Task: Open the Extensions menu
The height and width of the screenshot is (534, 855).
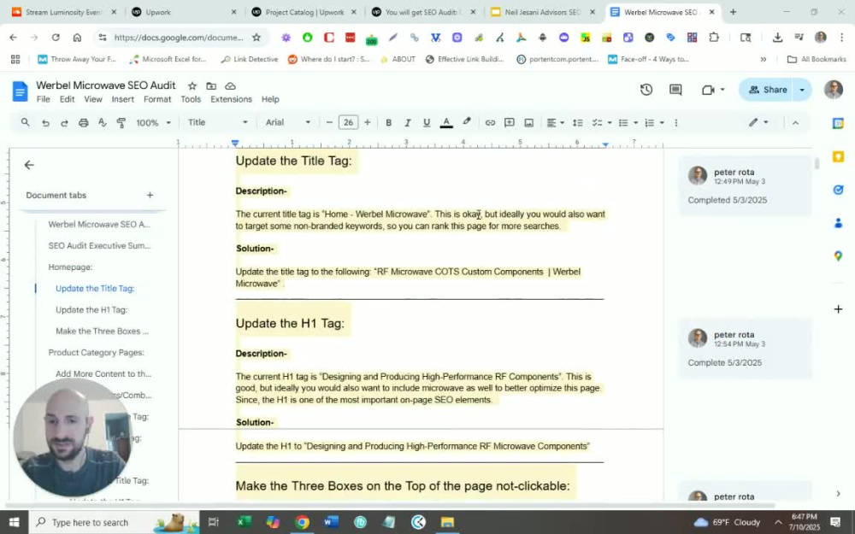Action: coord(231,99)
